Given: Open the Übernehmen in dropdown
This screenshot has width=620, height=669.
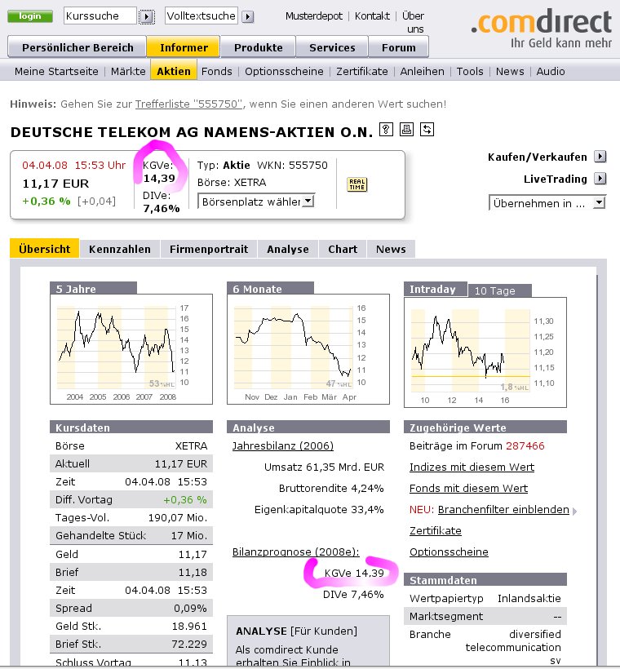Looking at the screenshot, I should tap(547, 203).
